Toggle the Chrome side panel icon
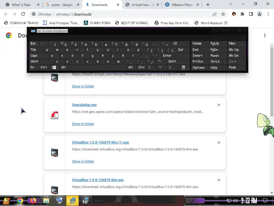 [251, 14]
